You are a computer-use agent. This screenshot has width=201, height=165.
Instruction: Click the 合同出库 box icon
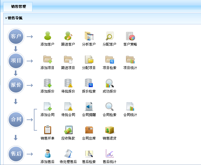(89, 130)
